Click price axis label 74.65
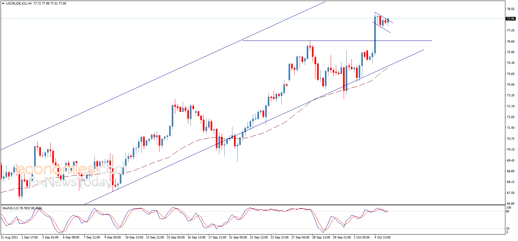The image size is (518, 241). [511, 74]
